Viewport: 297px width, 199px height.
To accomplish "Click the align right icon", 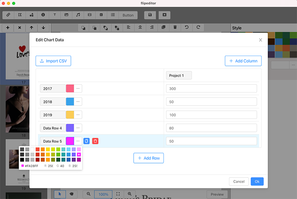I will [x=152, y=27].
